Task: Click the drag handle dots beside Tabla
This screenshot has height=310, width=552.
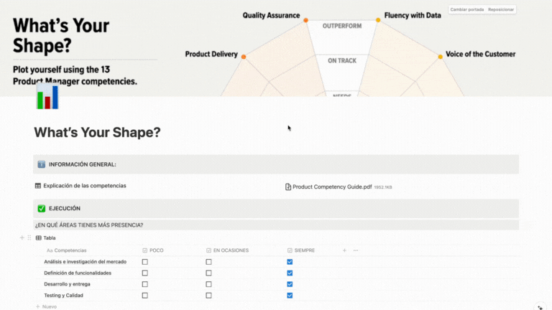Action: click(x=29, y=238)
